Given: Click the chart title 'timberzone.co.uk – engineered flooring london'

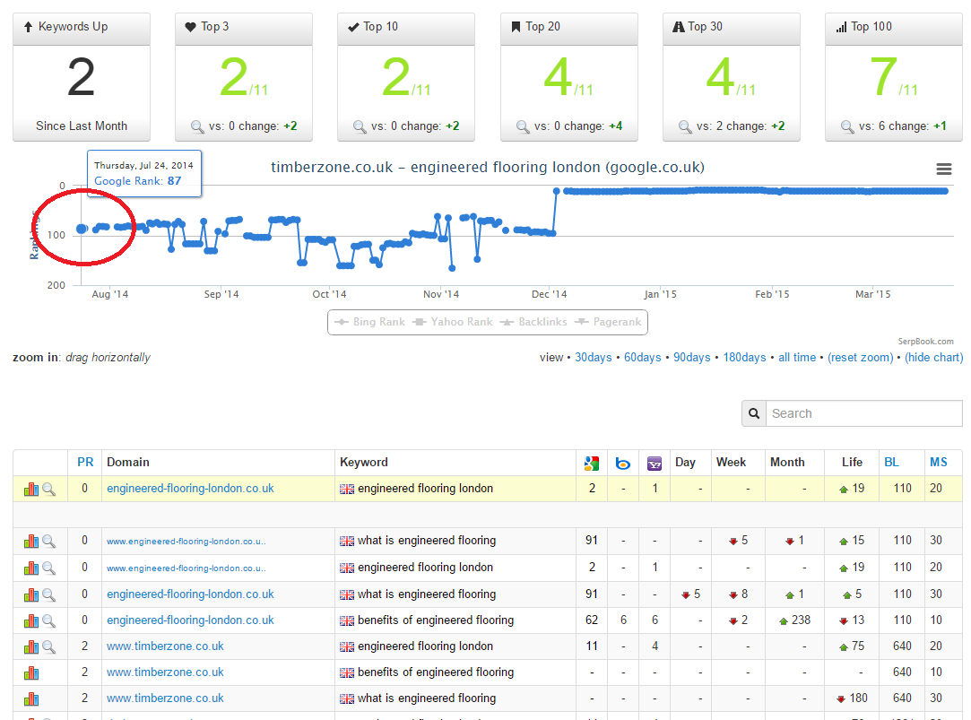Looking at the screenshot, I should [x=488, y=167].
